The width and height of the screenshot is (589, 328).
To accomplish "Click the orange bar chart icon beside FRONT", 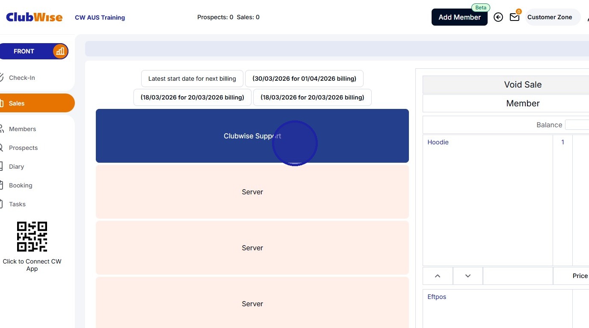I will click(60, 51).
